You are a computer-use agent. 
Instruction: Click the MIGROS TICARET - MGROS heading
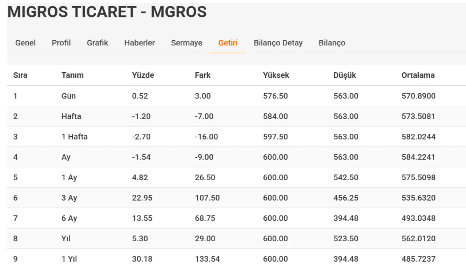[x=107, y=12]
